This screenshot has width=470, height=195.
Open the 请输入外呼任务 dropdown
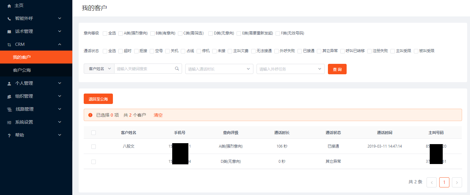[x=290, y=69]
